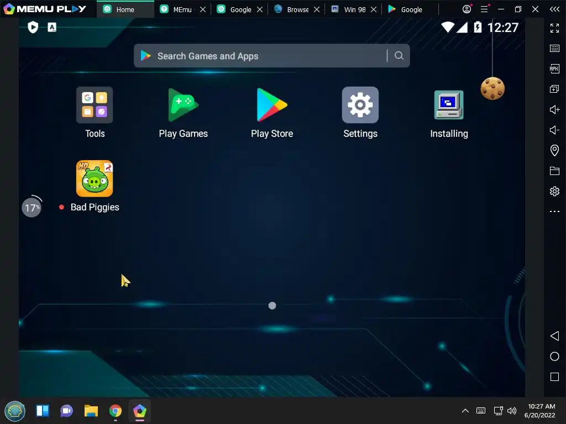Open Windows Start menu
Viewport: 566px width, 424px height.
pyautogui.click(x=15, y=411)
